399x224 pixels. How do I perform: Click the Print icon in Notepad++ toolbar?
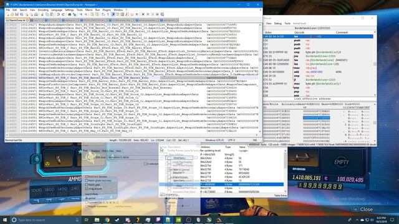pyautogui.click(x=36, y=14)
